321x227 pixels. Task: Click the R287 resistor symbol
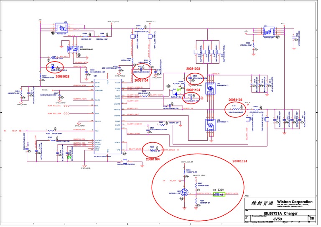coord(40,76)
